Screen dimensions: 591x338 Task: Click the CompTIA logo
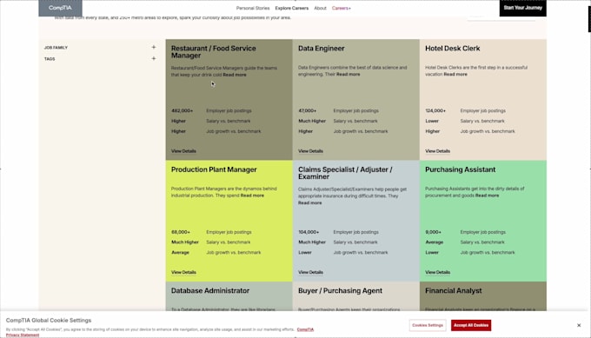(60, 8)
